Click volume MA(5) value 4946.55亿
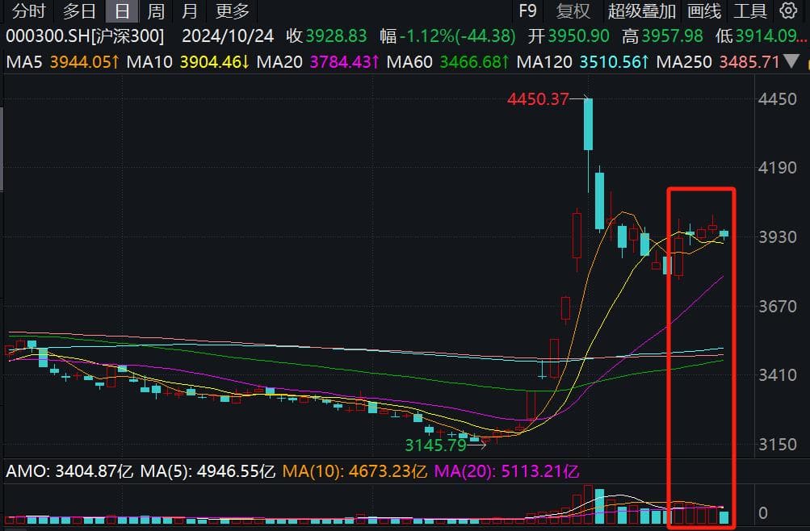The height and width of the screenshot is (531, 810). pos(236,471)
